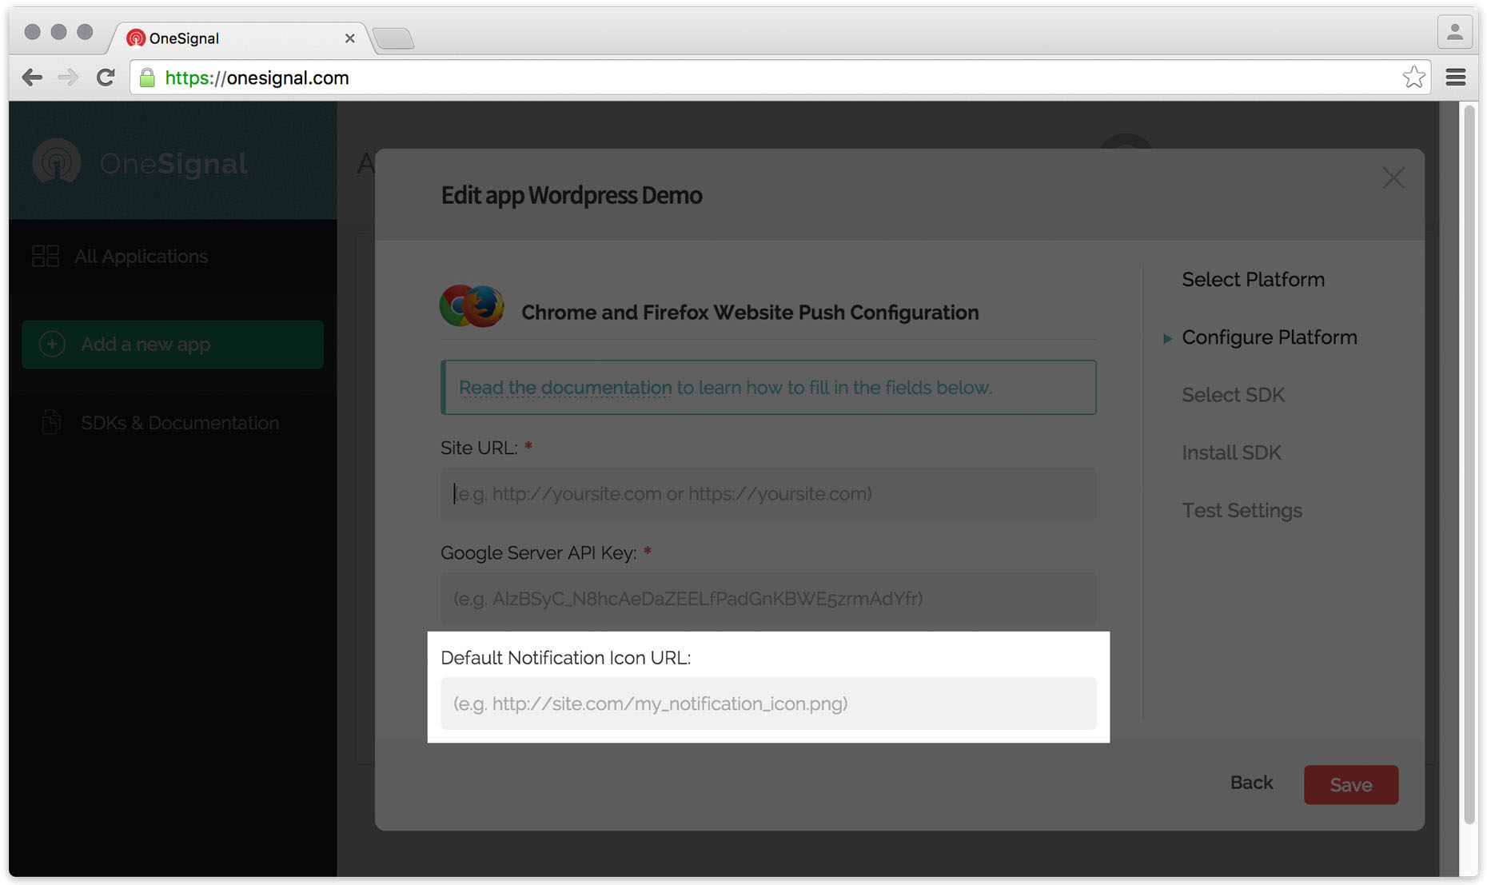Viewport: 1487px width, 885px height.
Task: Click the Back button in the dialog
Action: click(1251, 783)
